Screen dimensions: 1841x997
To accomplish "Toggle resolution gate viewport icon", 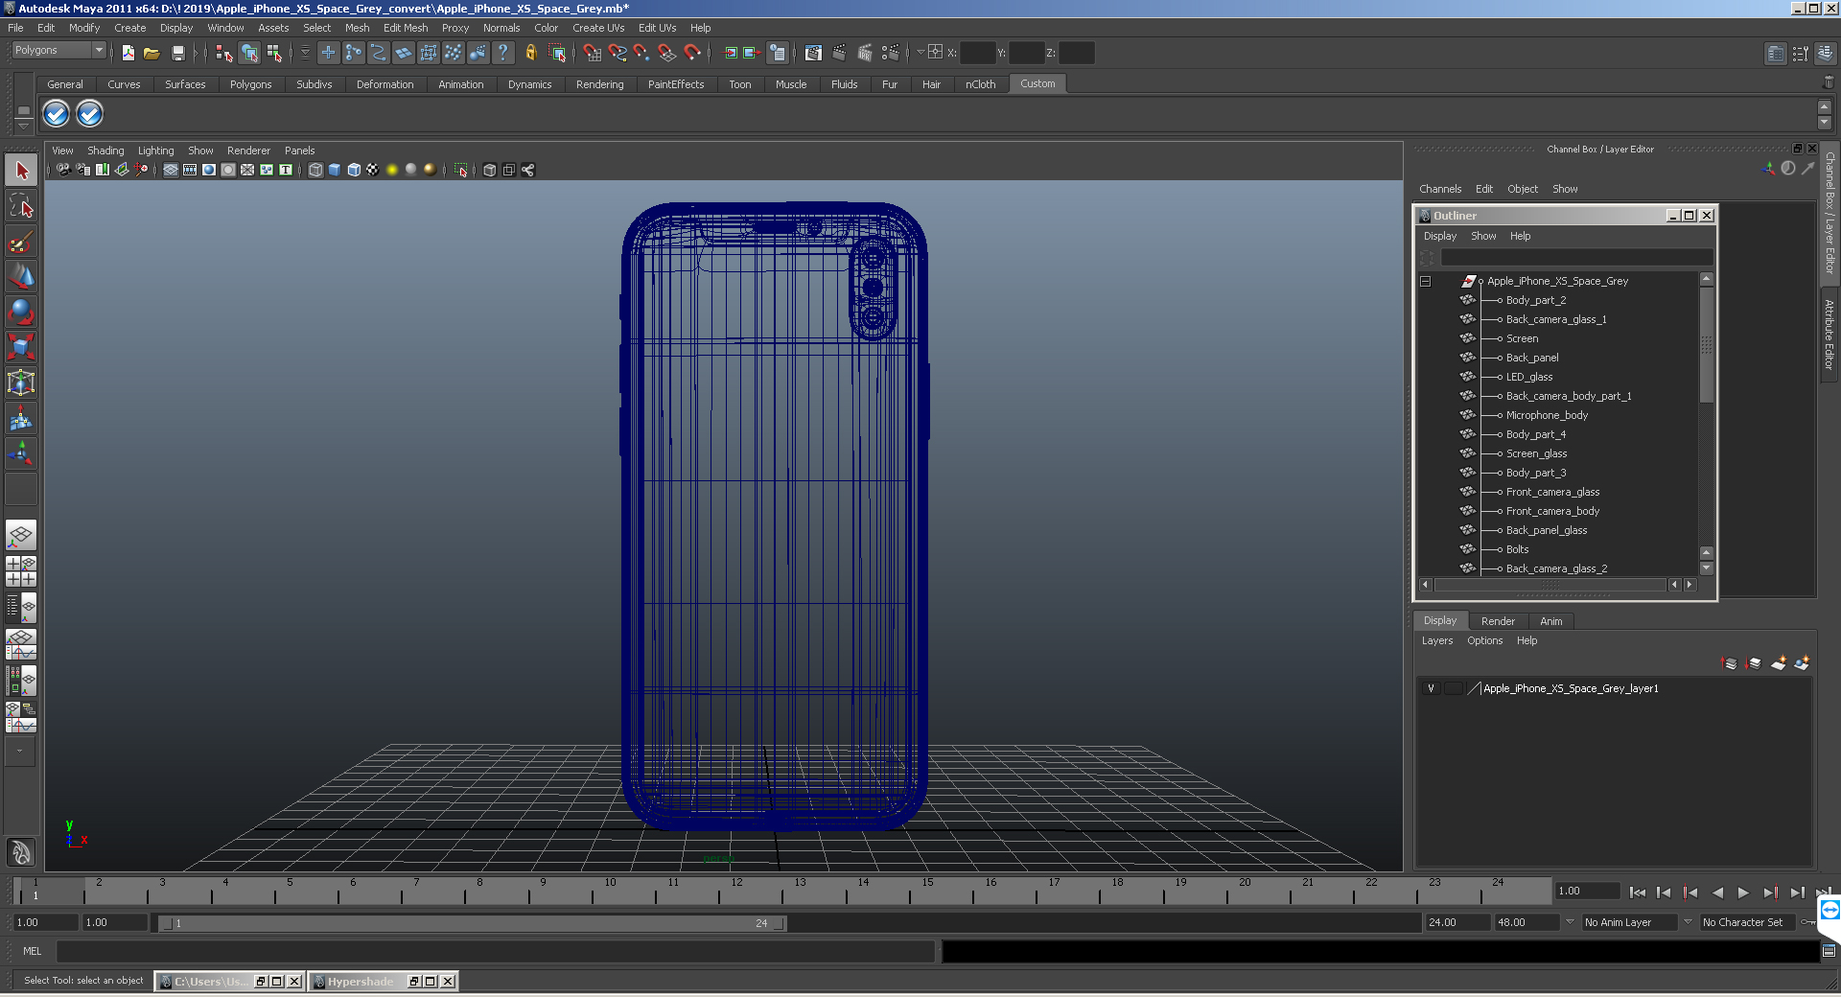I will (209, 170).
